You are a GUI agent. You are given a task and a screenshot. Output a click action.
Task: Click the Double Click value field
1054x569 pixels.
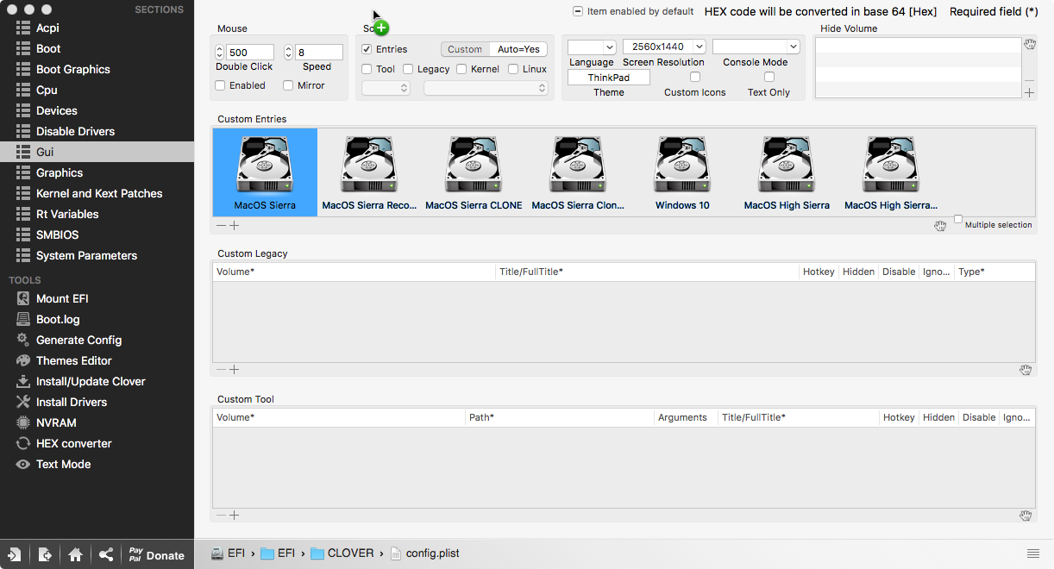pyautogui.click(x=250, y=53)
